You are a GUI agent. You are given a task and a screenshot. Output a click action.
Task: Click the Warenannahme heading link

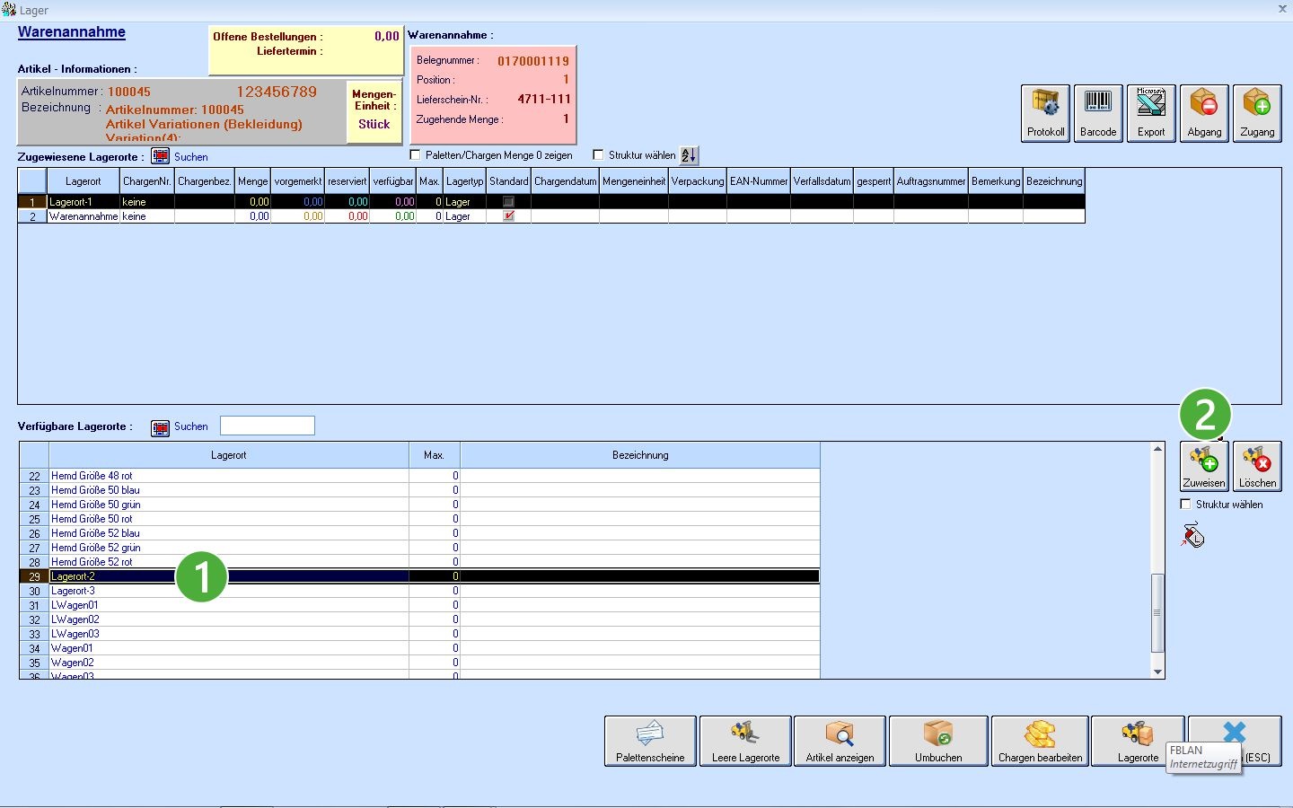pos(72,32)
